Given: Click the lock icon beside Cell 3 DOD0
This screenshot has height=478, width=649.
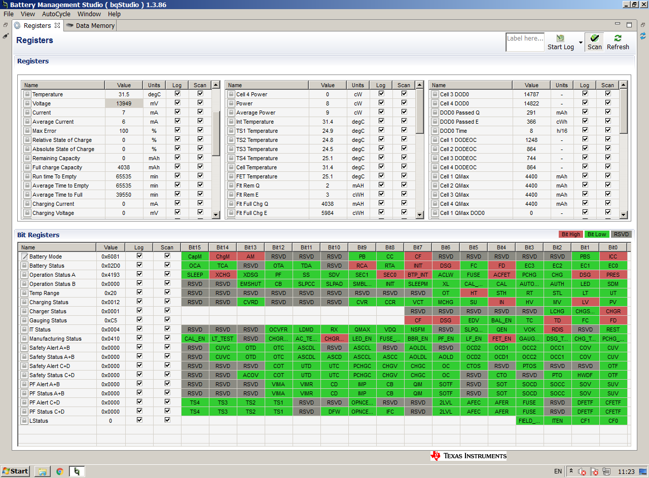Looking at the screenshot, I should 435,94.
